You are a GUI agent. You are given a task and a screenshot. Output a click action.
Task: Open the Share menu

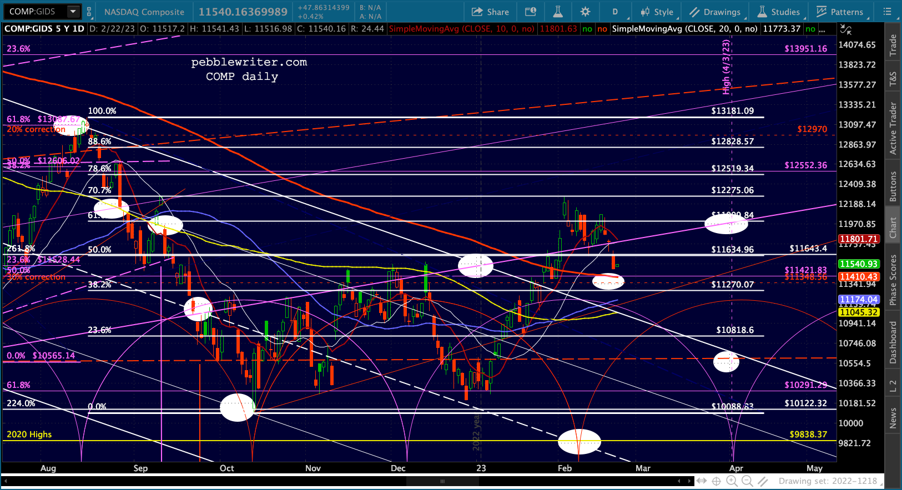point(490,12)
